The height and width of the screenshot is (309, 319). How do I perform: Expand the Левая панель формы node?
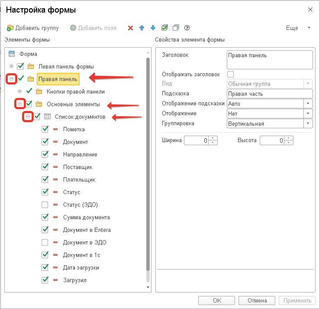pyautogui.click(x=12, y=66)
